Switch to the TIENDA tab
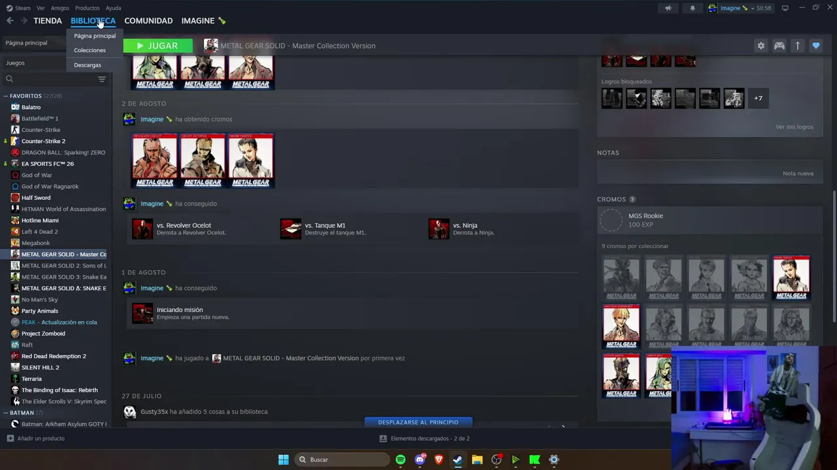The image size is (837, 470). tap(48, 21)
